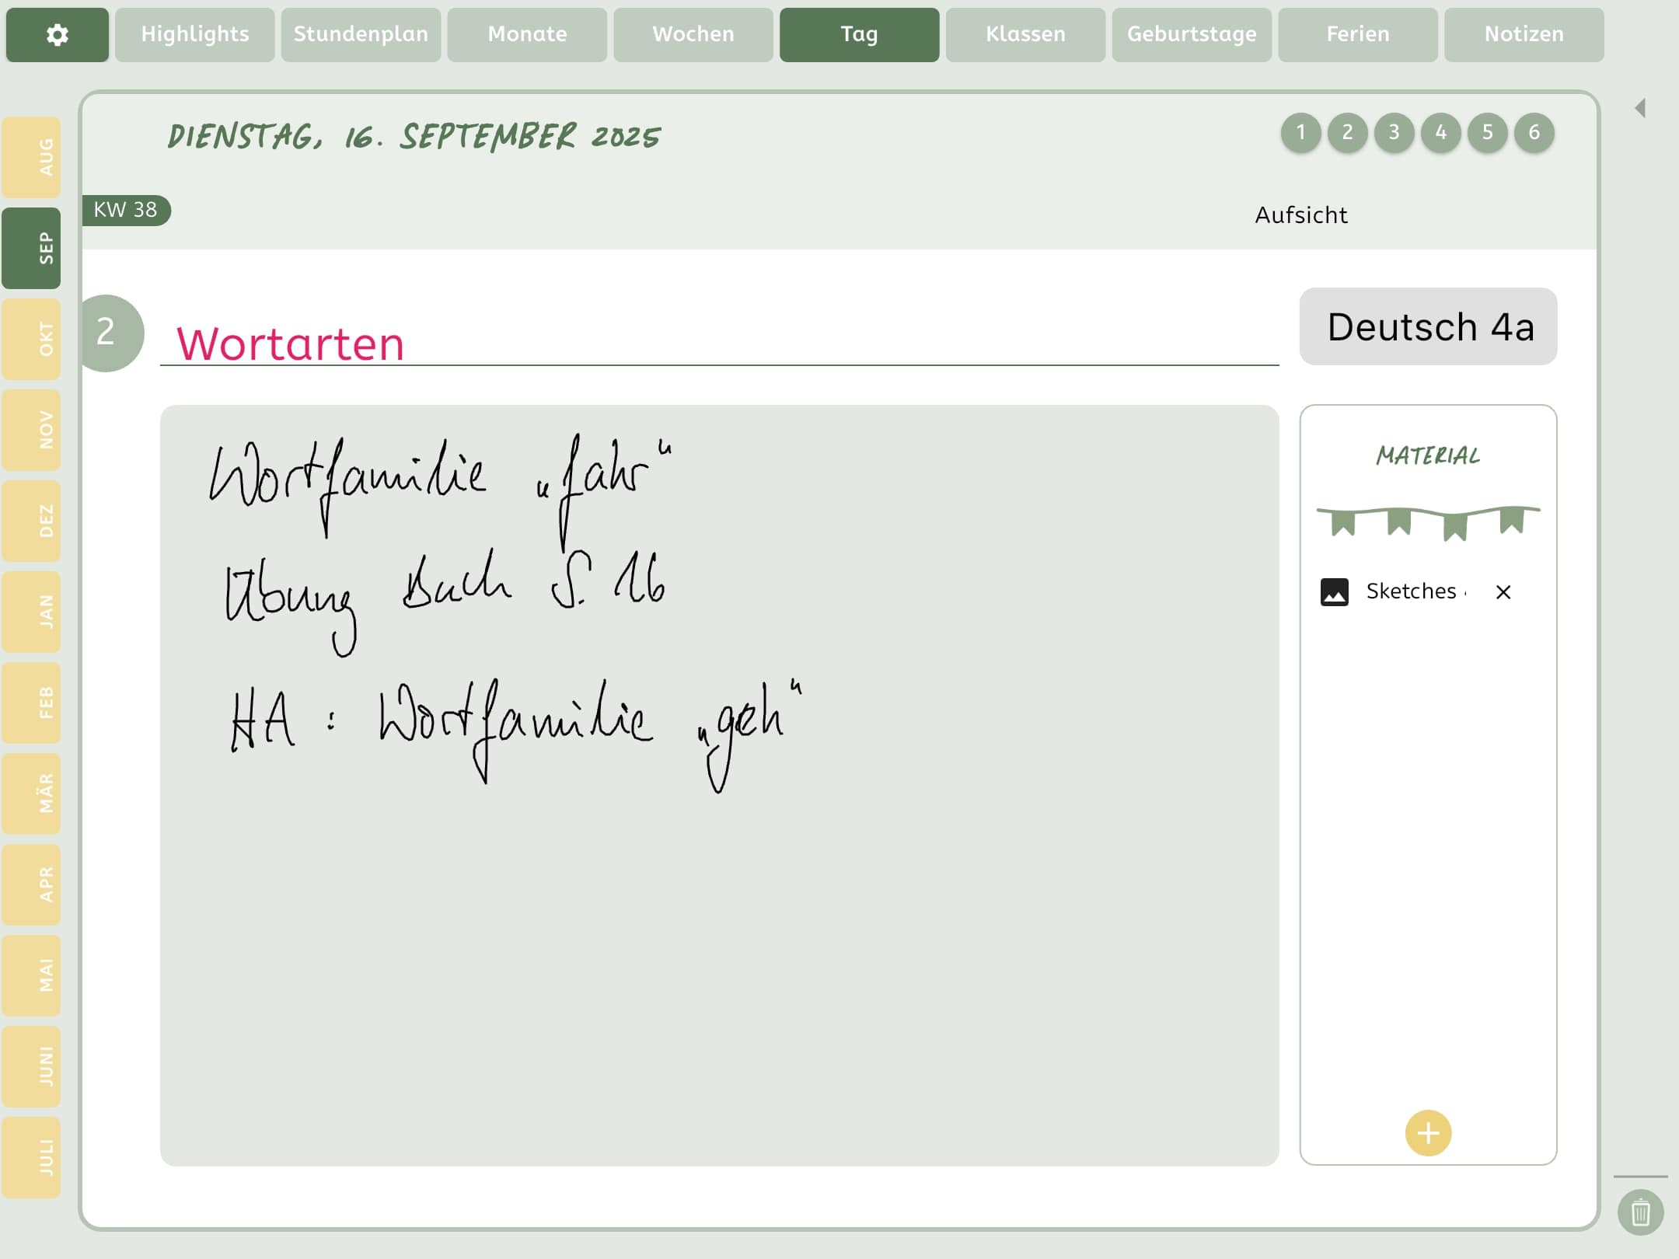
Task: Open the Stundenplan view
Action: point(360,34)
